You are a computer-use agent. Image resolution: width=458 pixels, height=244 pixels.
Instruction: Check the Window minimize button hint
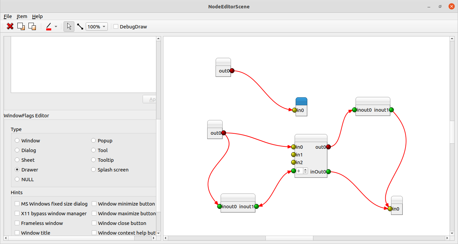[x=94, y=204]
